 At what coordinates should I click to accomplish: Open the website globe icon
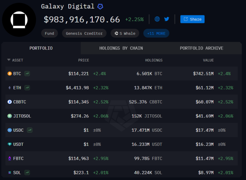tap(157, 19)
